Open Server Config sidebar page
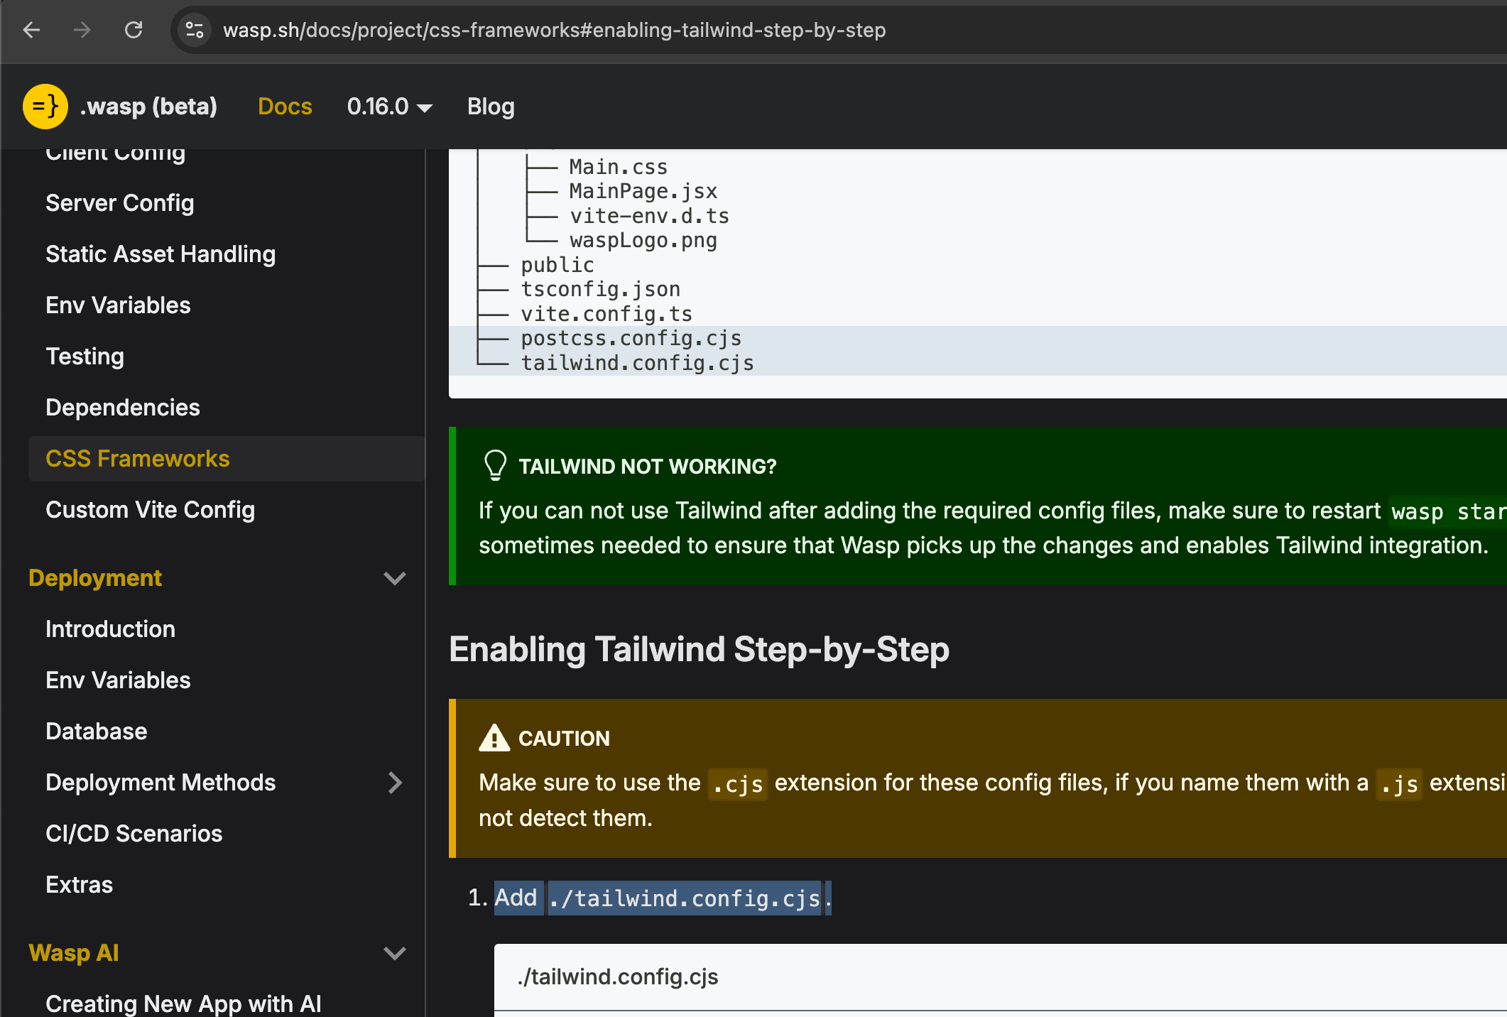This screenshot has width=1507, height=1017. point(120,203)
